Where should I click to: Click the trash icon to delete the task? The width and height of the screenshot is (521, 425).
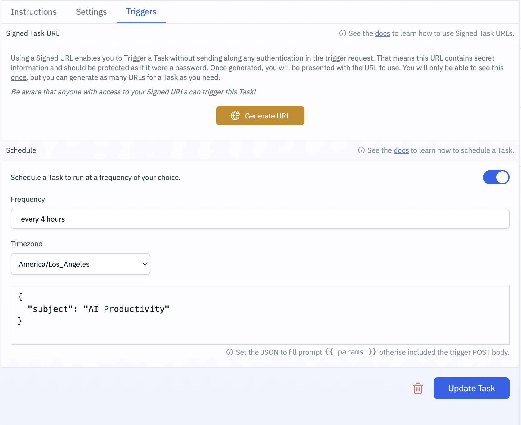click(x=418, y=389)
